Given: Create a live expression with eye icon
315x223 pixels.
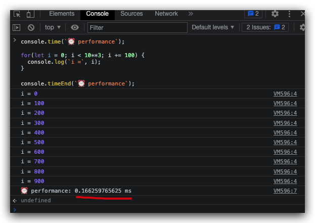Looking at the screenshot, I should coord(75,27).
